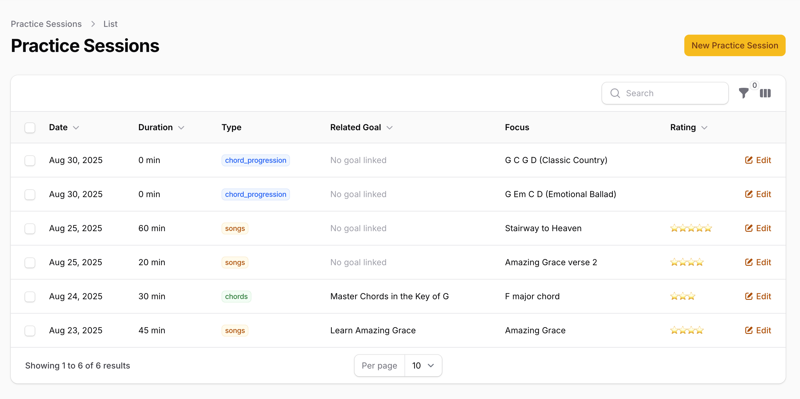The image size is (800, 399).
Task: Edit the Stairway to Heaven session
Action: point(758,228)
